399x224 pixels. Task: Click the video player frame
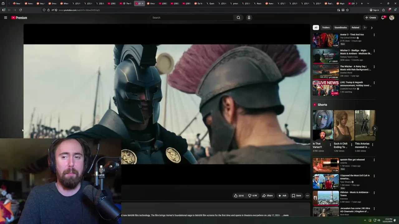(167, 104)
